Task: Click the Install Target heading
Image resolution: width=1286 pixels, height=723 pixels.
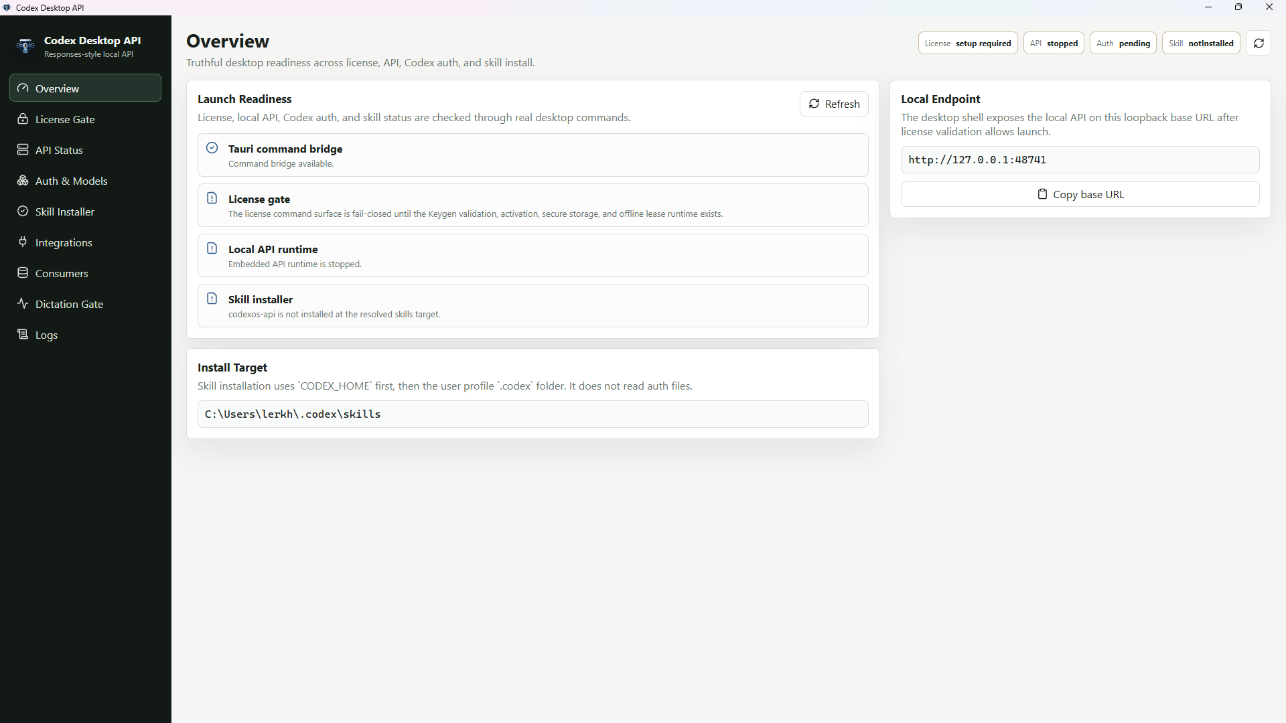Action: tap(232, 368)
